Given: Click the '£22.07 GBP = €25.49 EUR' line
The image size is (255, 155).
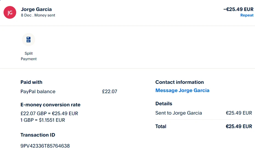Looking at the screenshot, I should point(49,114).
